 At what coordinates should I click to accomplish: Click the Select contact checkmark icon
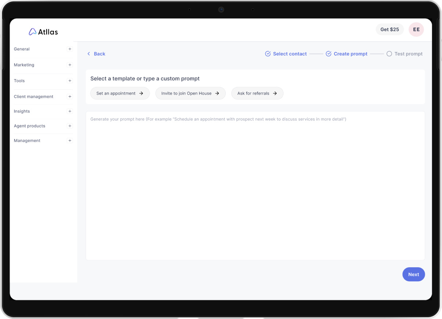[x=268, y=54]
